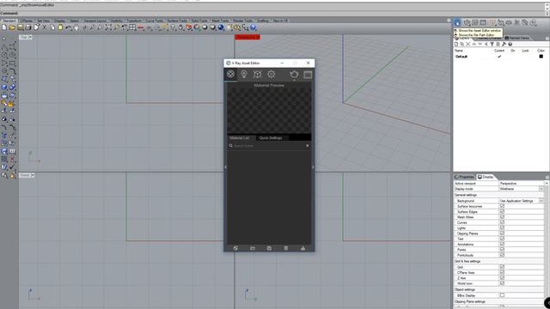Toggle the Clipping Planes checkbox

[502, 233]
